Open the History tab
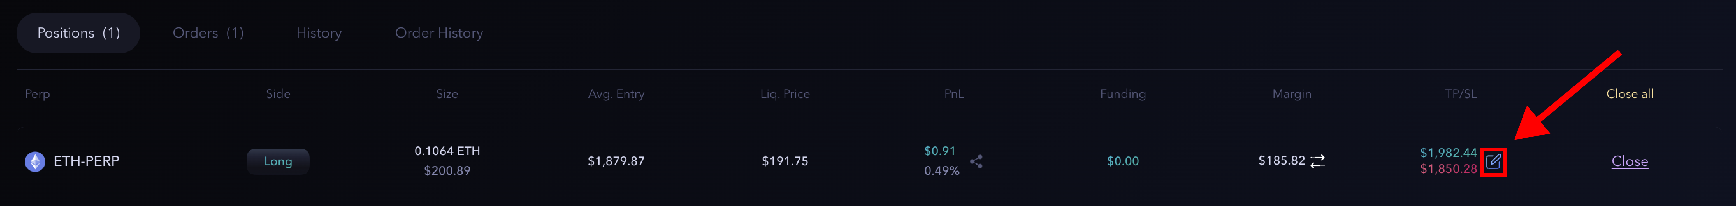Screen dimensions: 1736x206 pyautogui.click(x=319, y=33)
